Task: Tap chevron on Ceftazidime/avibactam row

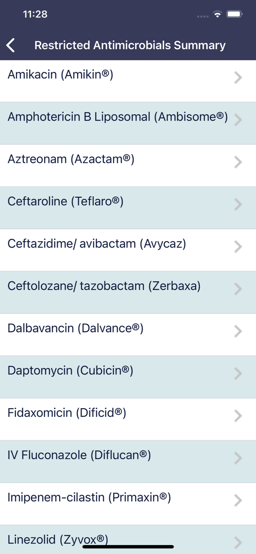Action: [238, 246]
